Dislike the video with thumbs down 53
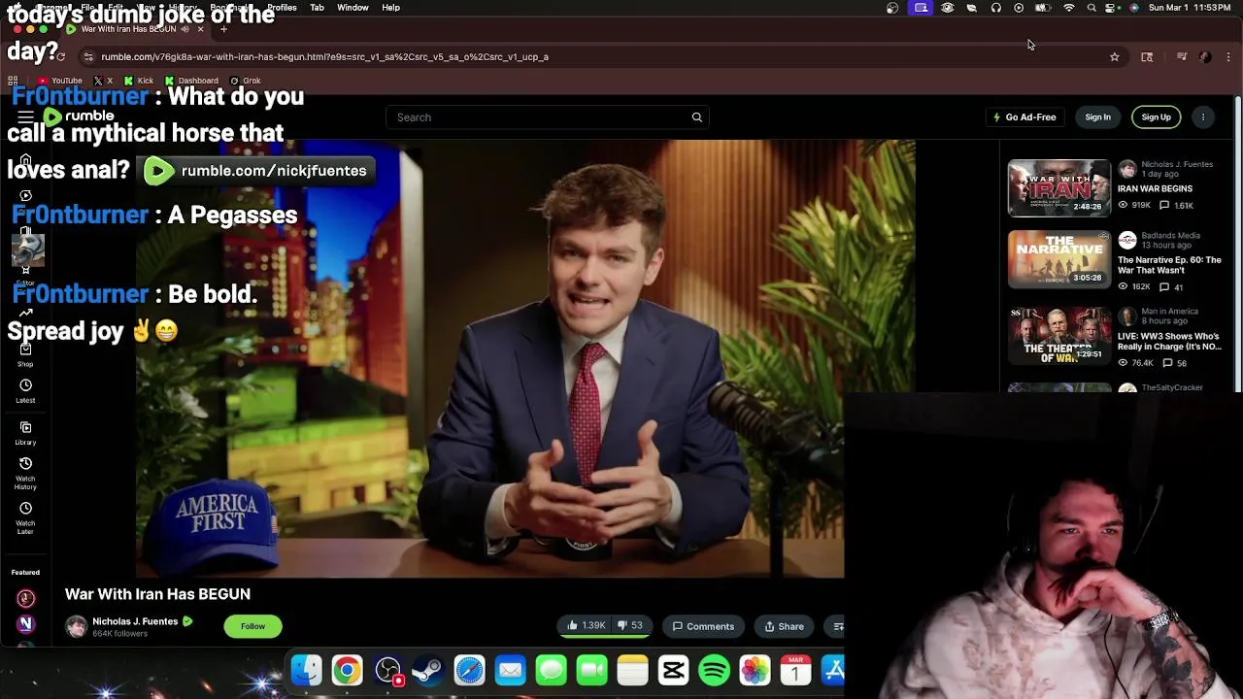The image size is (1243, 699). [630, 626]
